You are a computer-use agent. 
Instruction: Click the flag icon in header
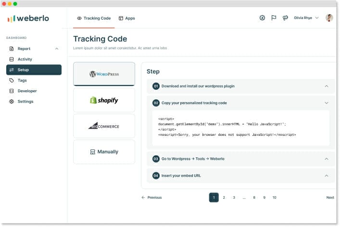274,18
